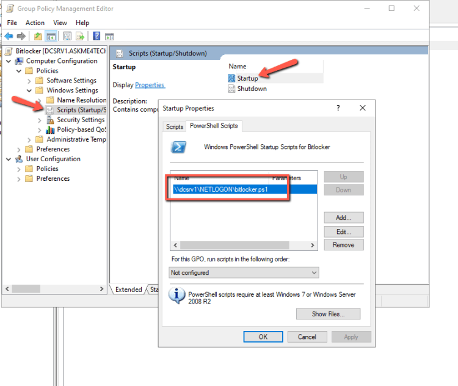Select Policies under User Configuration

tap(47, 169)
